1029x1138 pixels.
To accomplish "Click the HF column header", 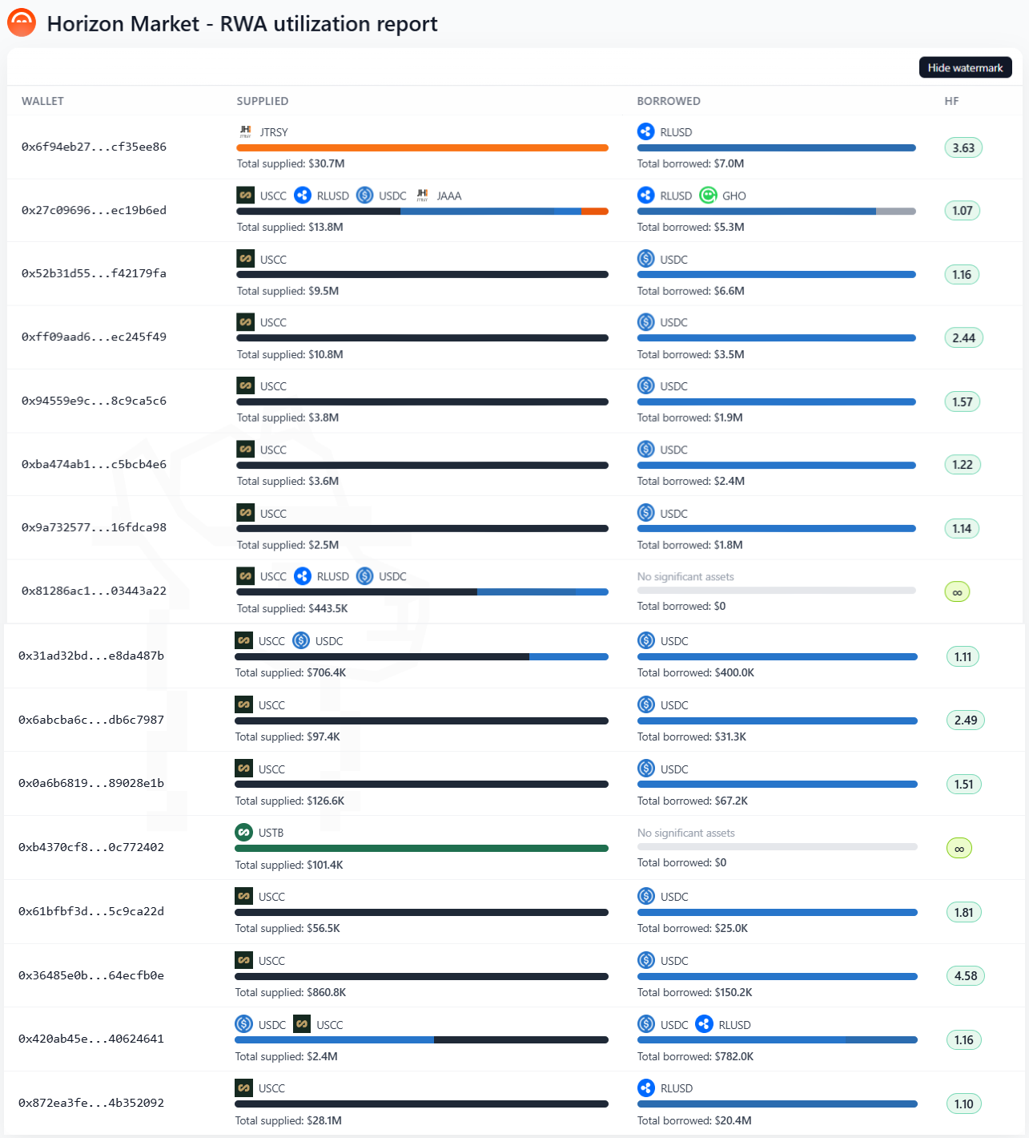I will [951, 101].
